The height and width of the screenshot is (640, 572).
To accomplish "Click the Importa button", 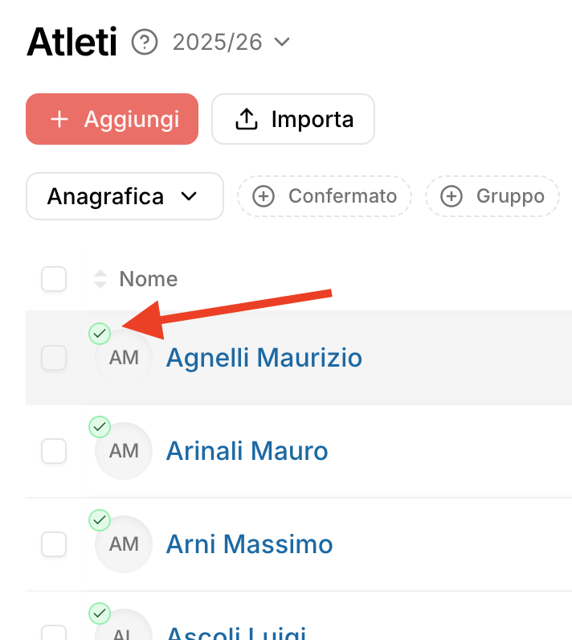I will pyautogui.click(x=293, y=120).
